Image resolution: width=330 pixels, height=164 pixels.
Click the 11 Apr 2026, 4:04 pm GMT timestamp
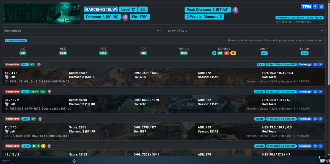[x=281, y=91]
